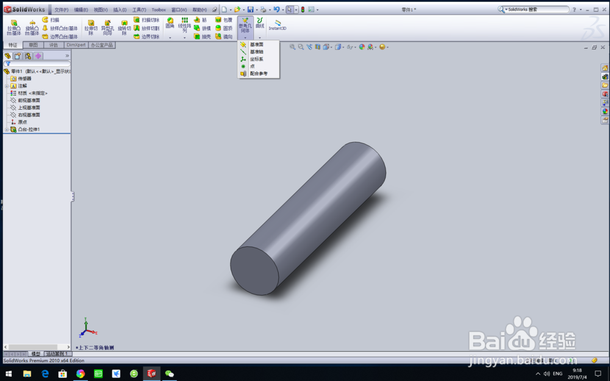Image resolution: width=610 pixels, height=381 pixels.
Task: Toggle Instant3D mode
Action: 278,25
